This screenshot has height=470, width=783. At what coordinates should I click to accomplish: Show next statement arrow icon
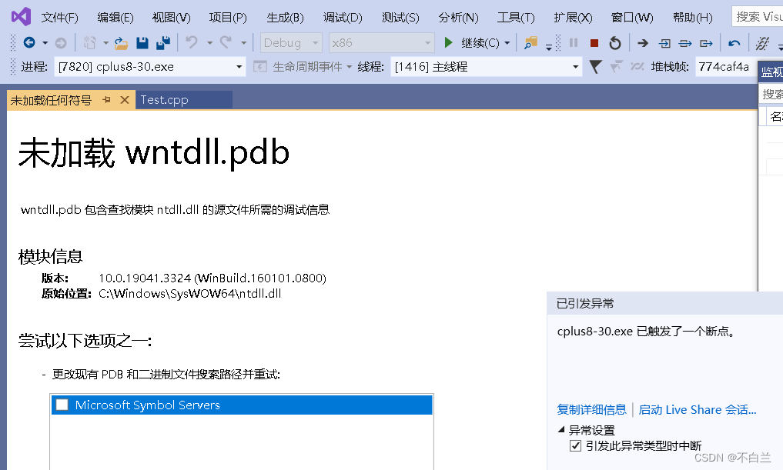click(x=643, y=43)
